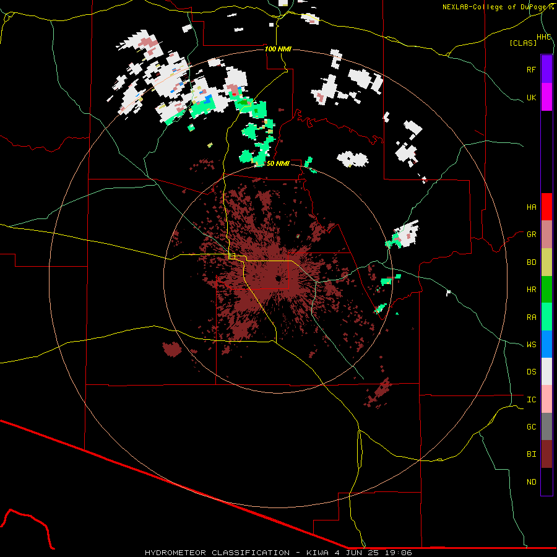
Task: Click the ND legend label
Action: (531, 482)
